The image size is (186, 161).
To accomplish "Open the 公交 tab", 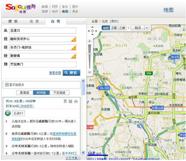I will pos(34,22).
